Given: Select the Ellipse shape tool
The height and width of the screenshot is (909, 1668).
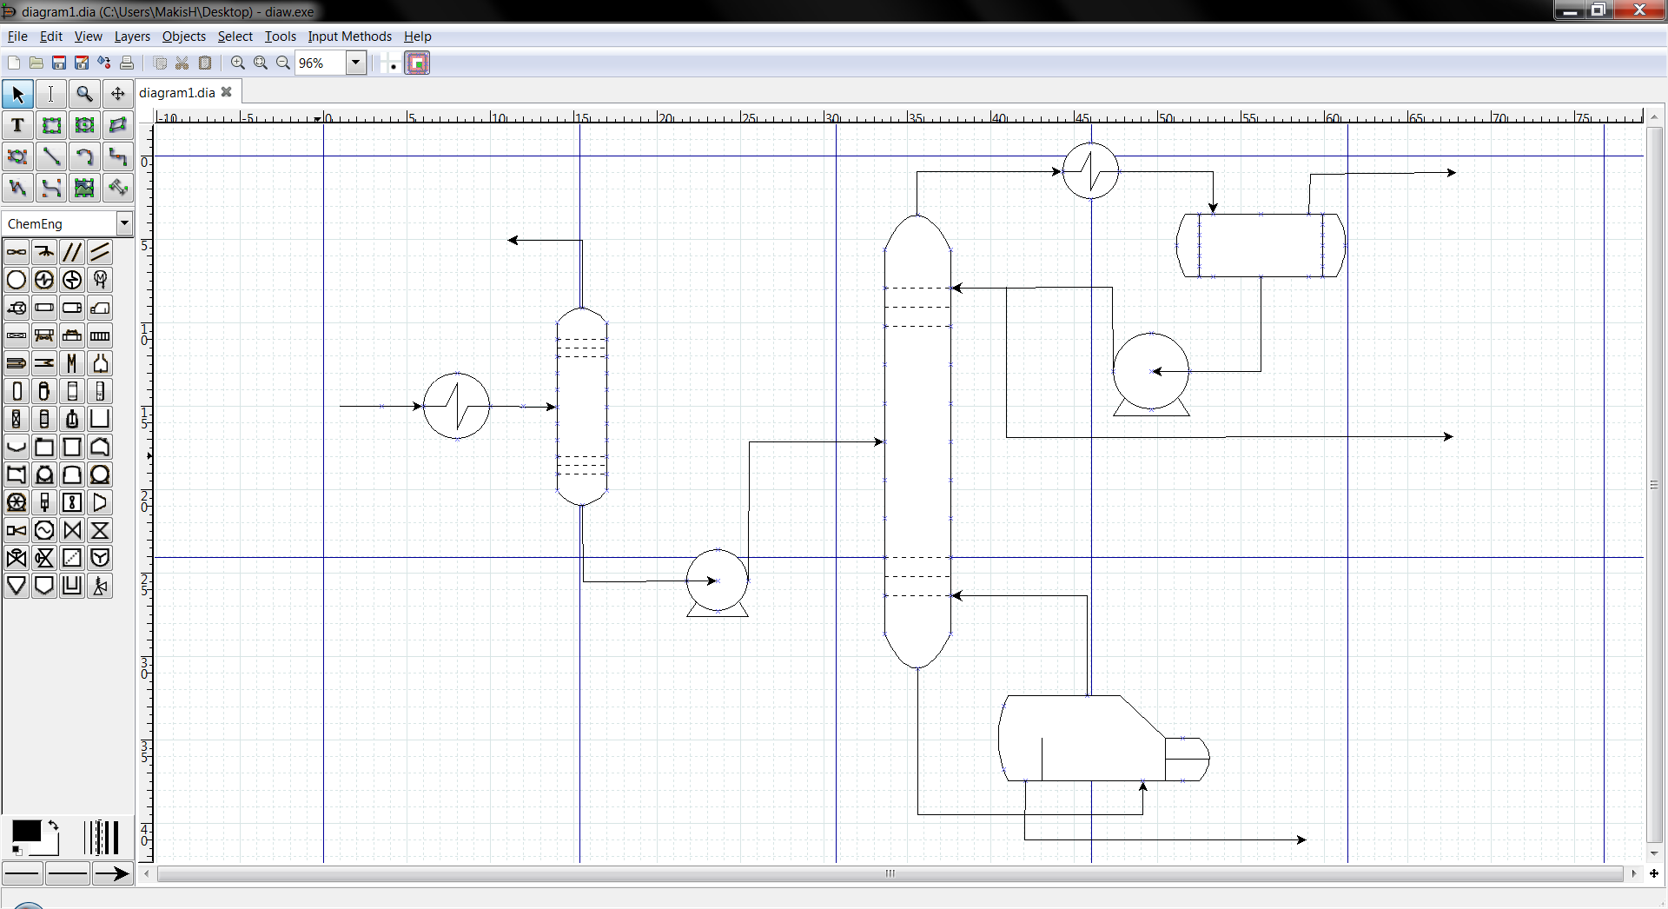Looking at the screenshot, I should [84, 125].
